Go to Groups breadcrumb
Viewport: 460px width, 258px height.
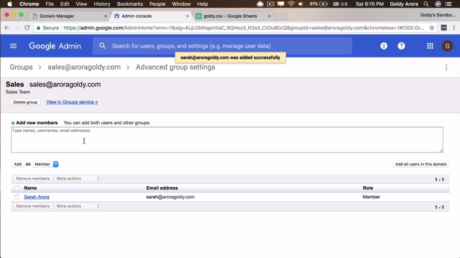click(21, 67)
